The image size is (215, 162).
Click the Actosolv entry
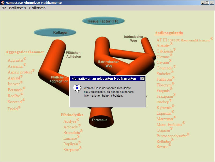(x=72, y=127)
